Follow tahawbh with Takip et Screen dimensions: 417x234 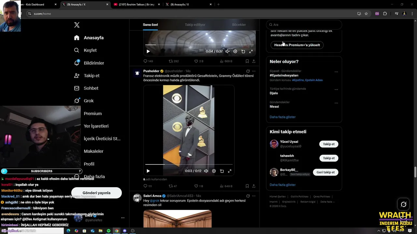pos(329,158)
